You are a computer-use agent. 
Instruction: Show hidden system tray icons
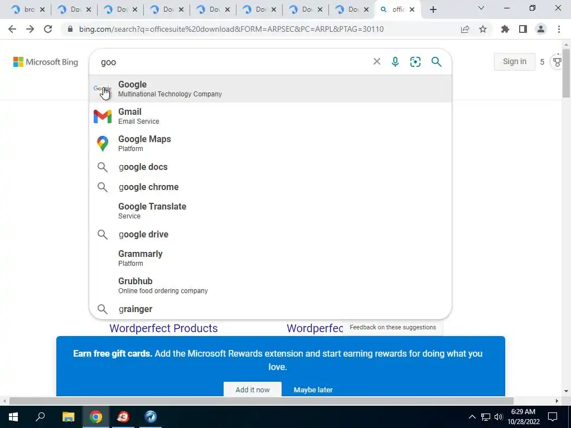point(472,417)
